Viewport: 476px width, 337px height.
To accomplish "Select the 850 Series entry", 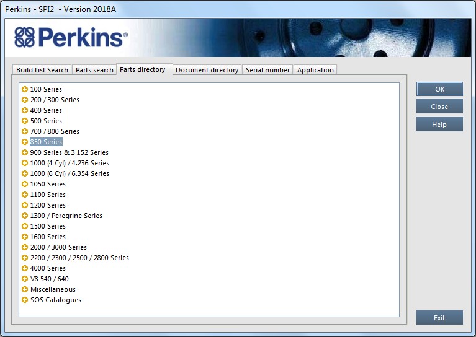I will (x=46, y=142).
